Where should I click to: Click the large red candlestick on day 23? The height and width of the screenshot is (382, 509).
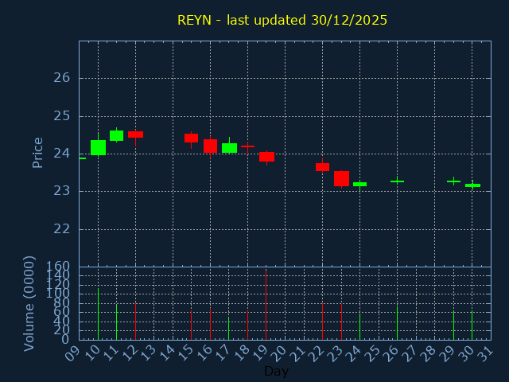(341, 178)
